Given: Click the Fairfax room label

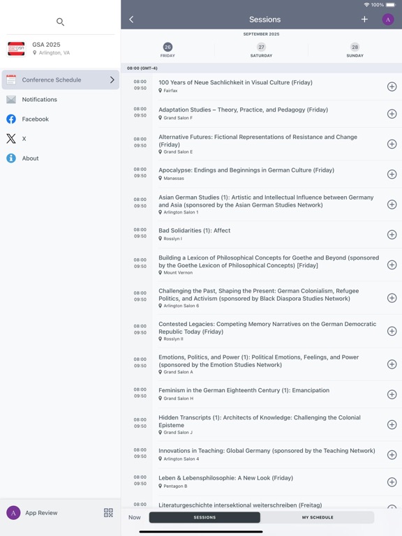Looking at the screenshot, I should click(x=170, y=91).
